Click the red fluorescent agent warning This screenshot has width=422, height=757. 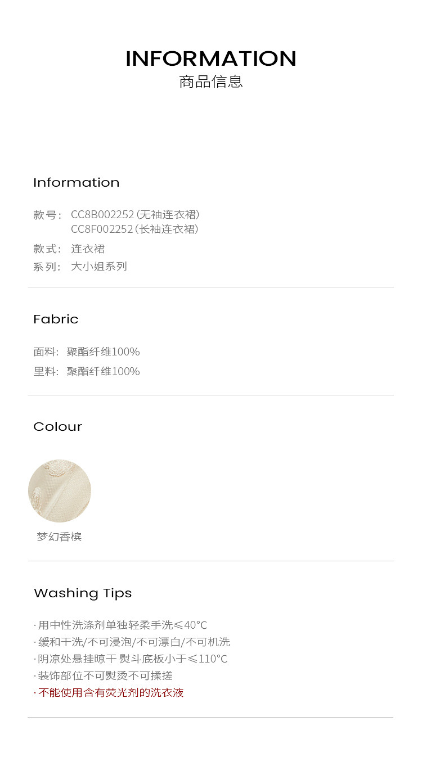tap(109, 692)
